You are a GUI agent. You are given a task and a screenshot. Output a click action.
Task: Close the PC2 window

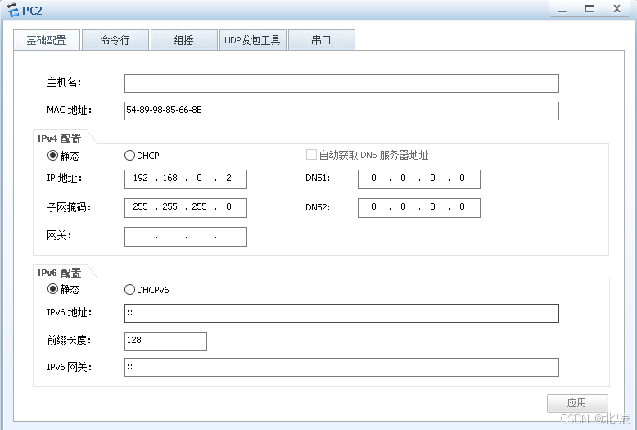617,8
